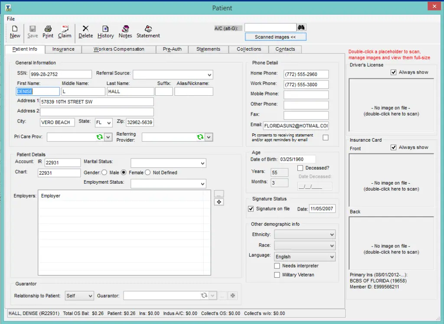Click the binoculars search icon next to A/C field
The image size is (444, 324).
click(301, 27)
